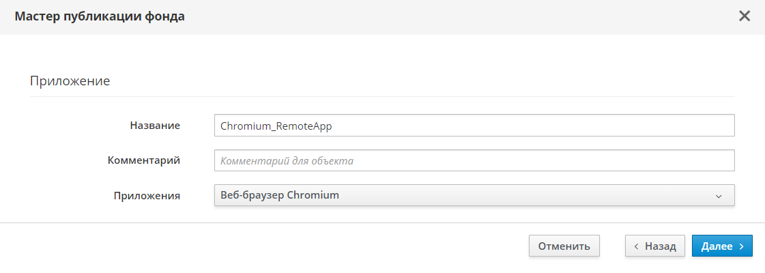This screenshot has height=273, width=765.
Task: Click the Chromium_RemoteApp text in the field
Action: [x=276, y=126]
